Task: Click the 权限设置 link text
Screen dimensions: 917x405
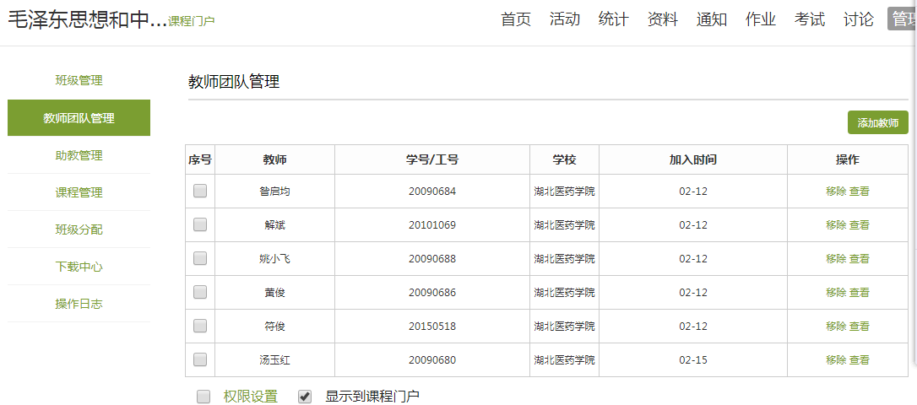Action: coord(251,397)
